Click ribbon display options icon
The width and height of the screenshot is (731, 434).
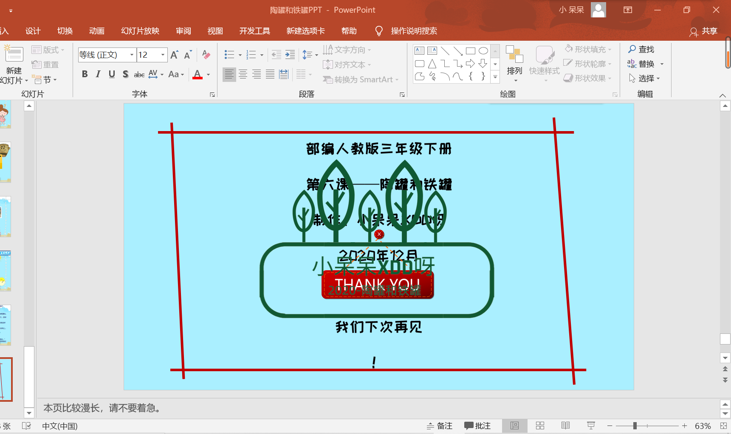(x=628, y=10)
